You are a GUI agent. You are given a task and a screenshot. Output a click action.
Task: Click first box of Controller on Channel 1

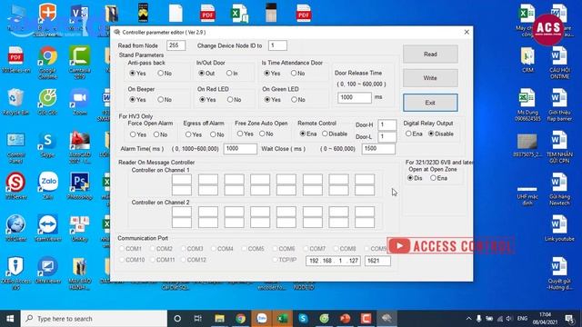182,180
